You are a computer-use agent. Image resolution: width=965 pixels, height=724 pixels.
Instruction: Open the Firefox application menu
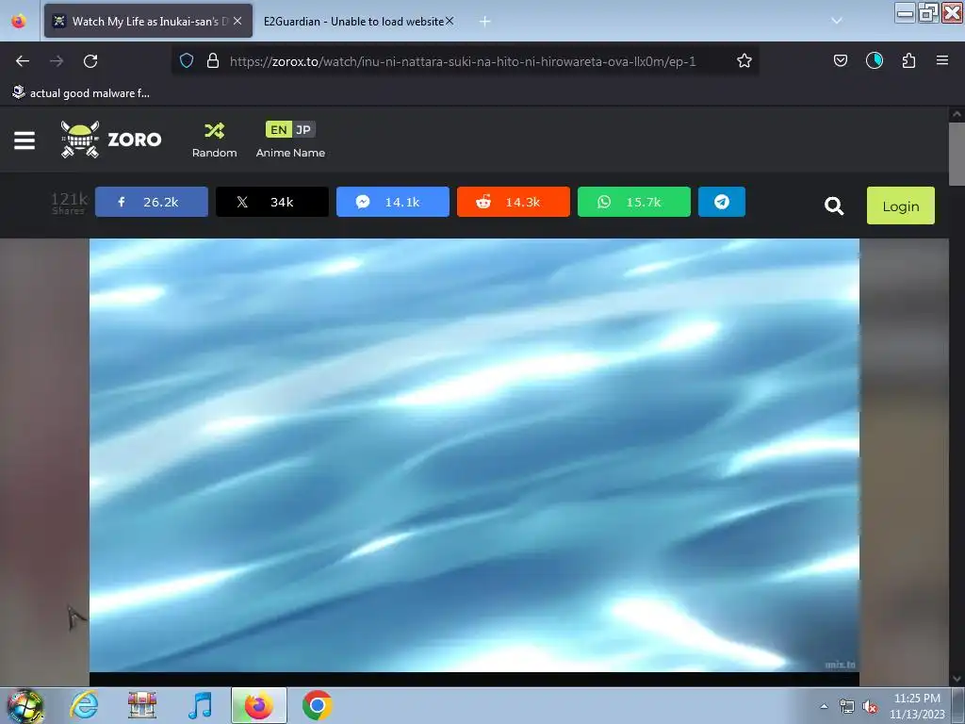point(941,60)
